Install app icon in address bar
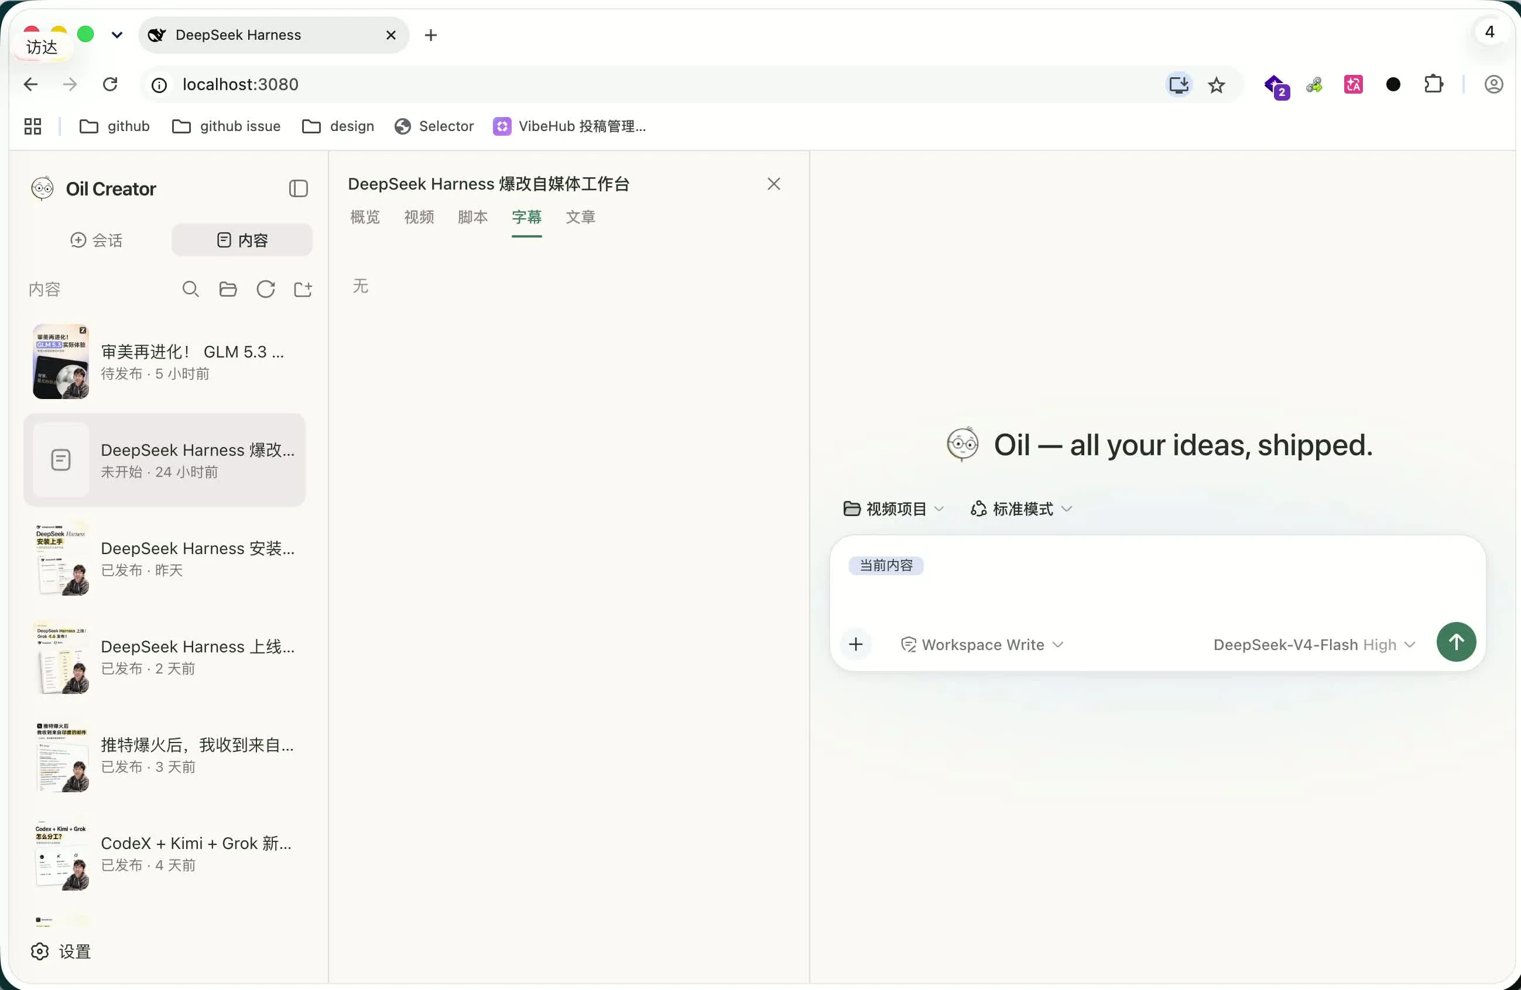Viewport: 1521px width, 990px height. tap(1179, 84)
